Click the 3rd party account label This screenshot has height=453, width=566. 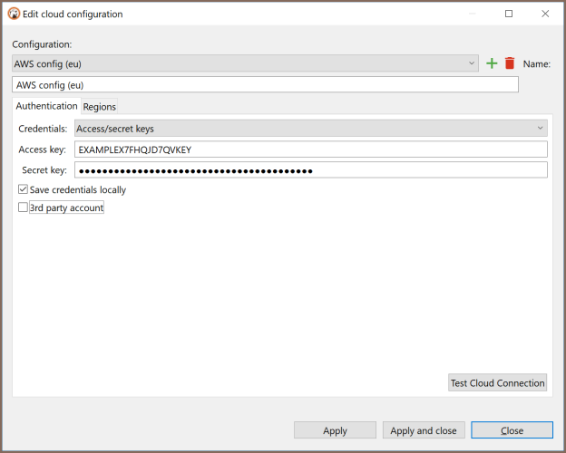click(66, 207)
